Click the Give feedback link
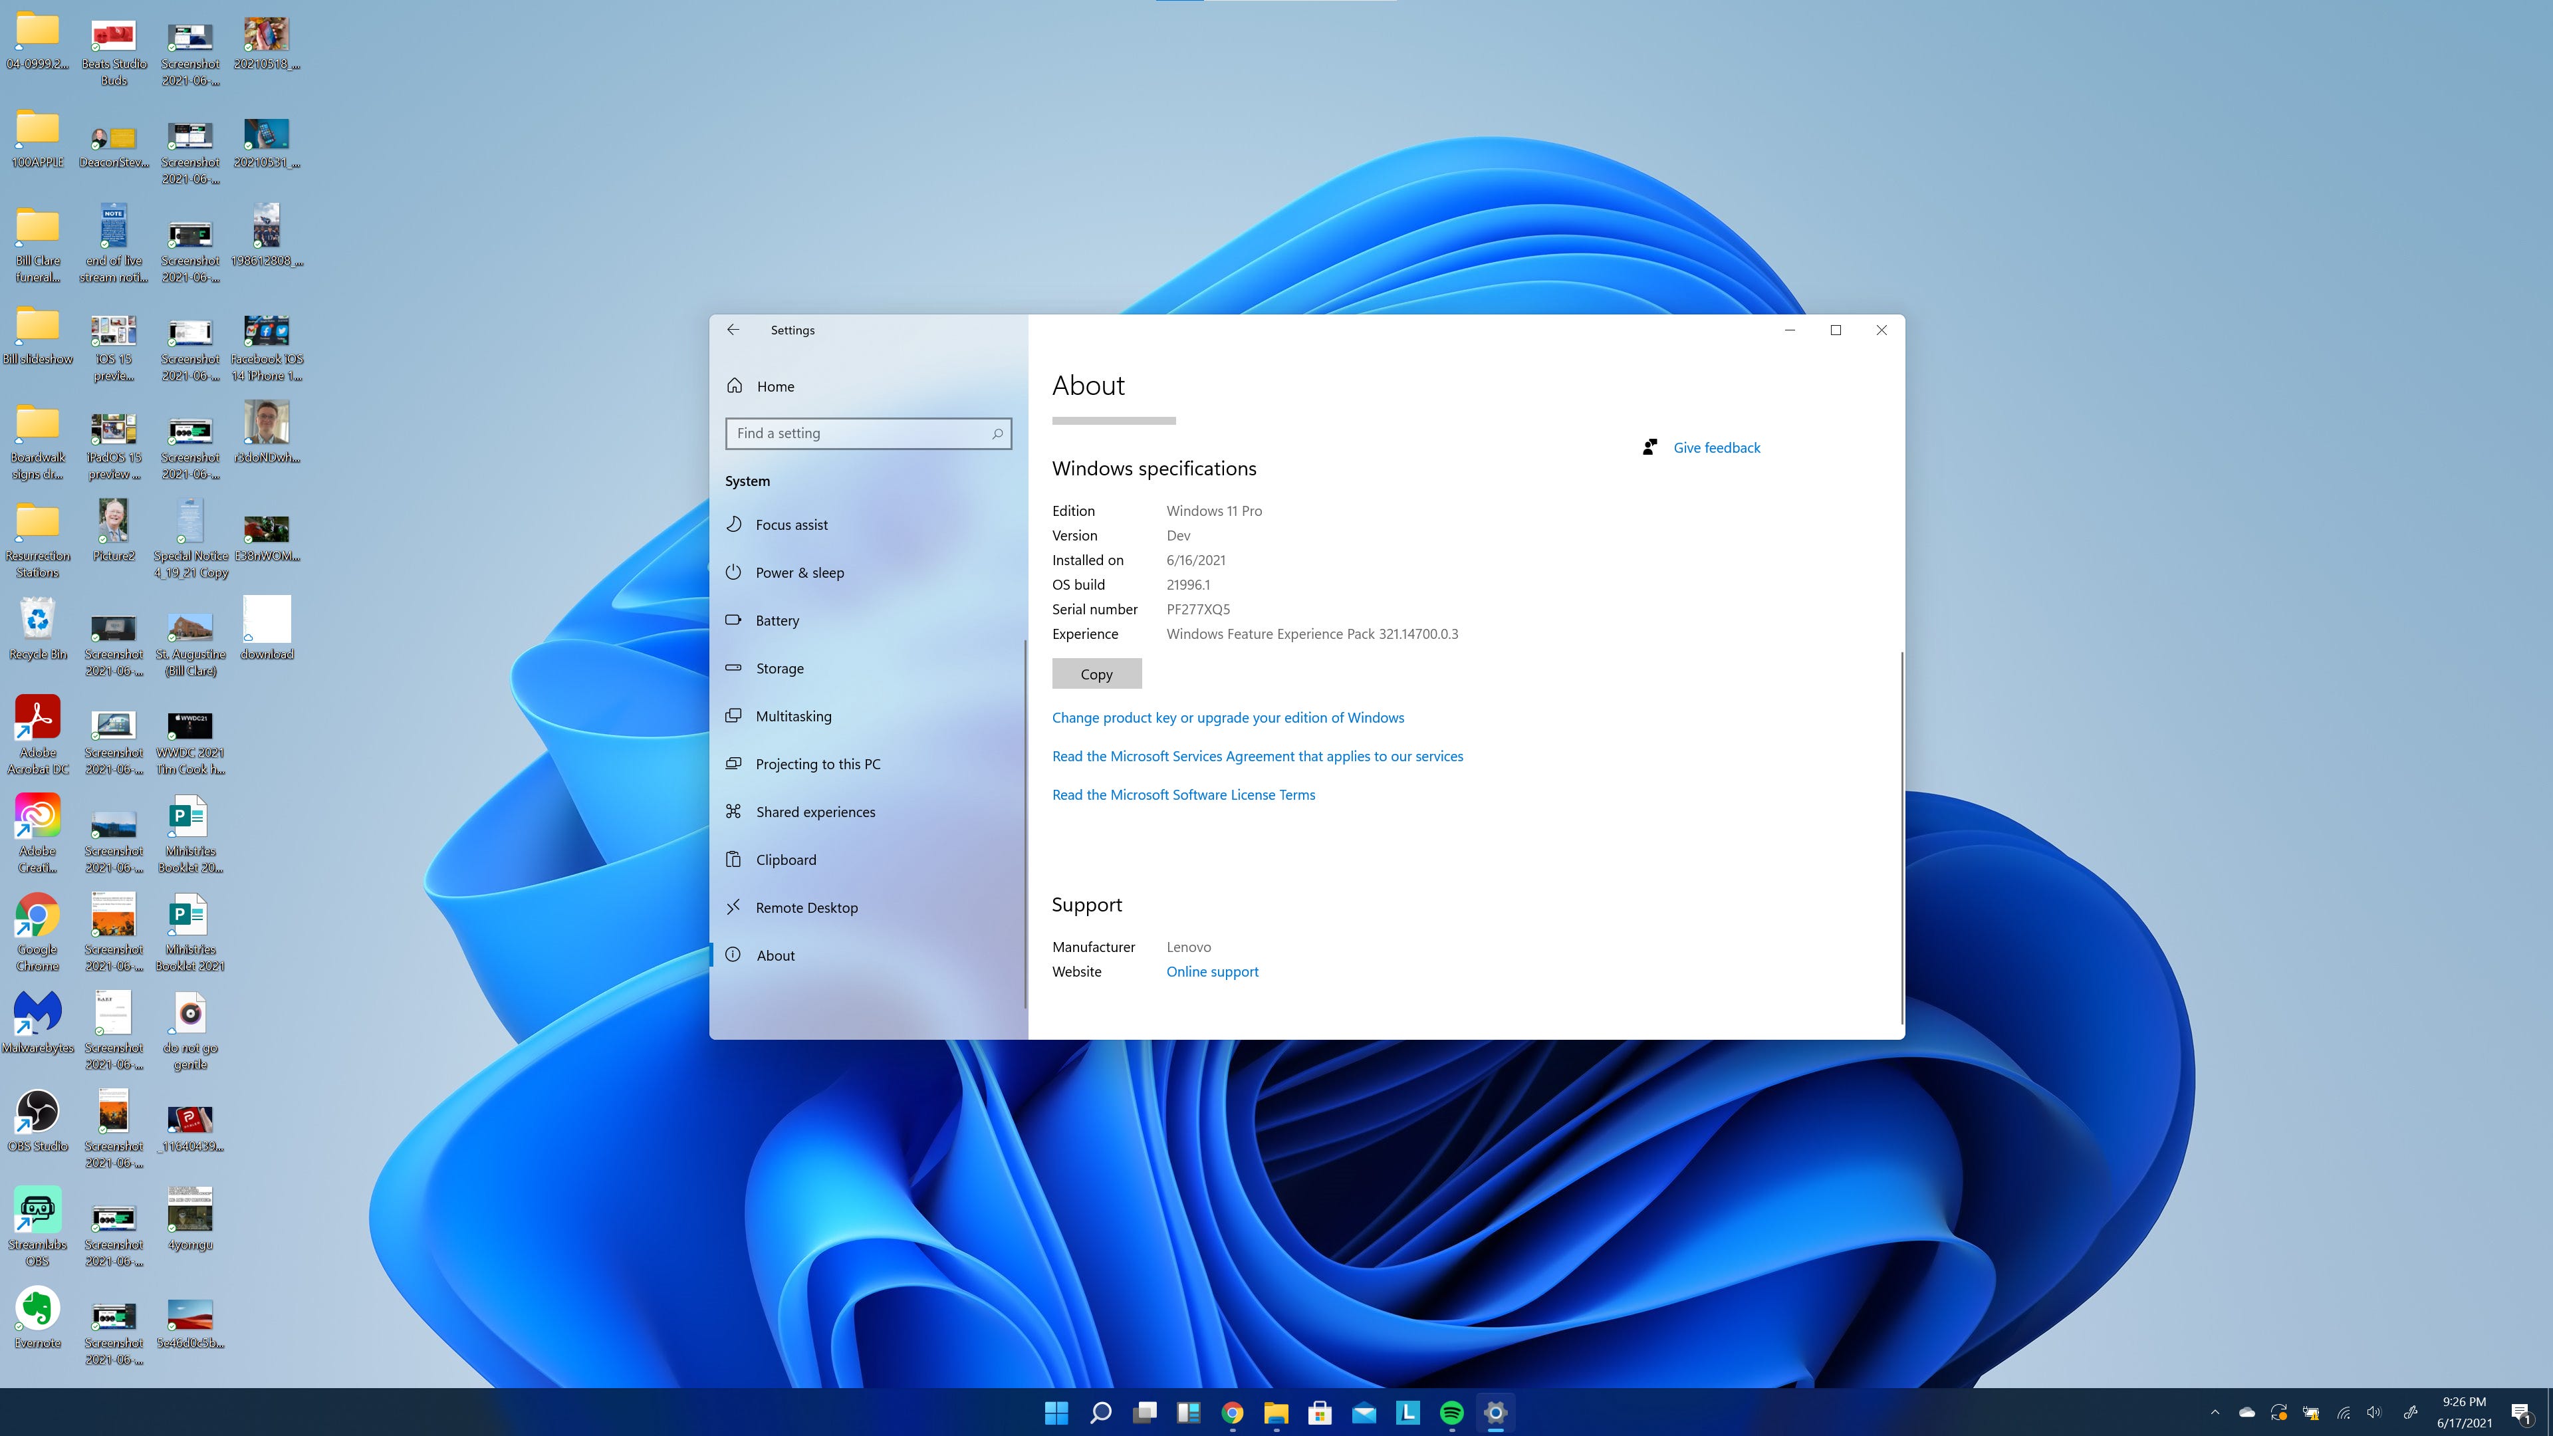The height and width of the screenshot is (1436, 2553). [x=1717, y=448]
